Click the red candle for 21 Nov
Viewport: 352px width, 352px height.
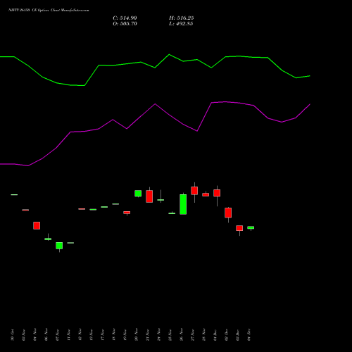click(149, 196)
